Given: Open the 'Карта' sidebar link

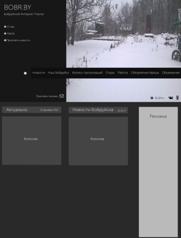Looking at the screenshot, I should (x=10, y=33).
